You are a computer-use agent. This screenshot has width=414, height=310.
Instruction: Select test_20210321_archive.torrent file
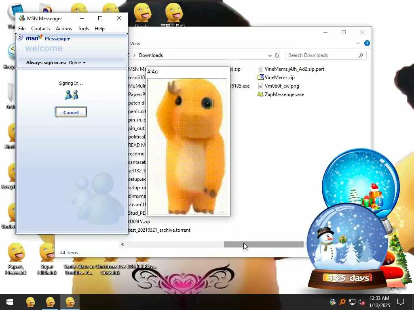[x=159, y=230]
